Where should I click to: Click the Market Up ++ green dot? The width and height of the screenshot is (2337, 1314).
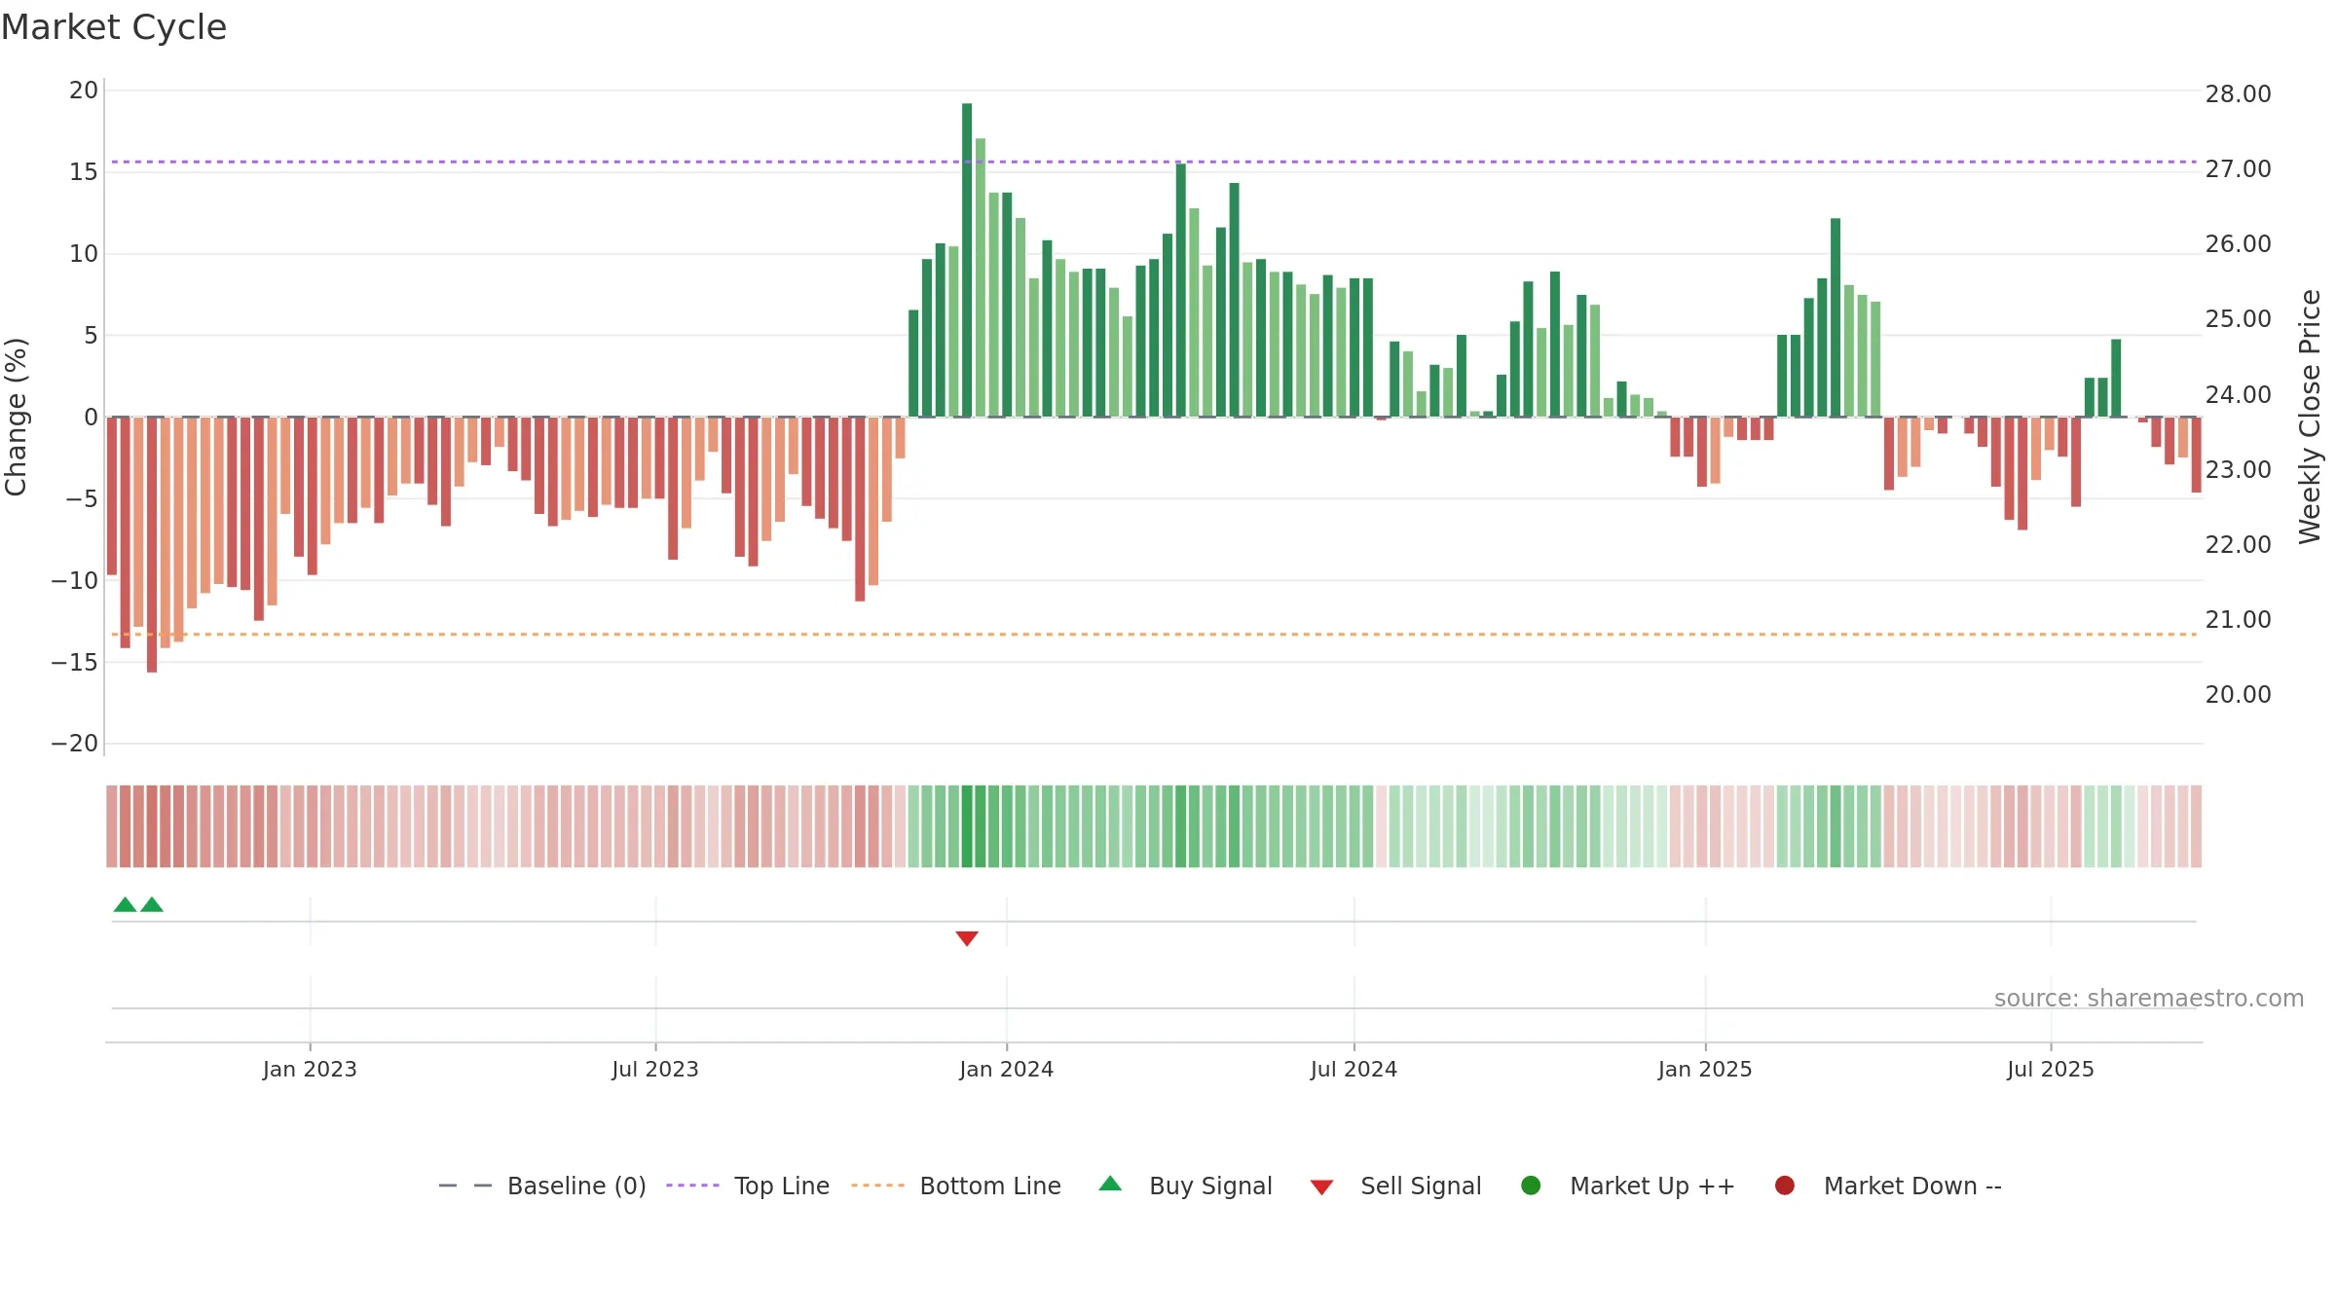point(1531,1186)
